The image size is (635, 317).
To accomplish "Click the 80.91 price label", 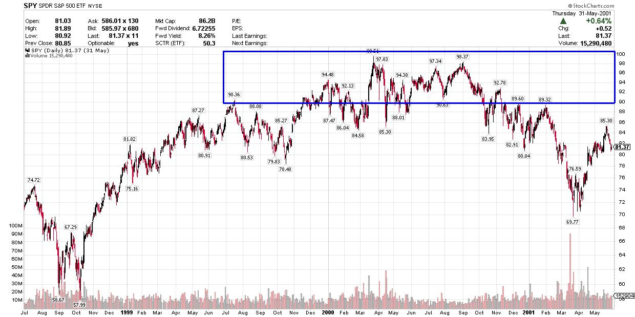I will coord(204,155).
